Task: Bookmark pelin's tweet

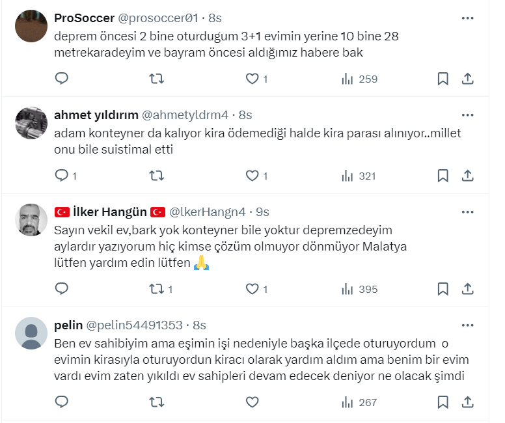Action: [443, 402]
